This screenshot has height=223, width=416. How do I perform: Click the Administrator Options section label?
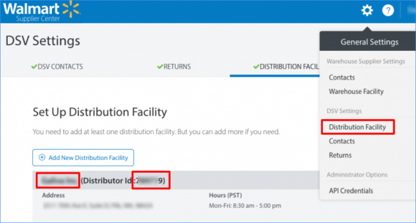357,175
